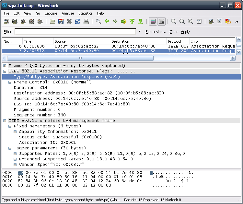Open the File menu

[6, 13]
